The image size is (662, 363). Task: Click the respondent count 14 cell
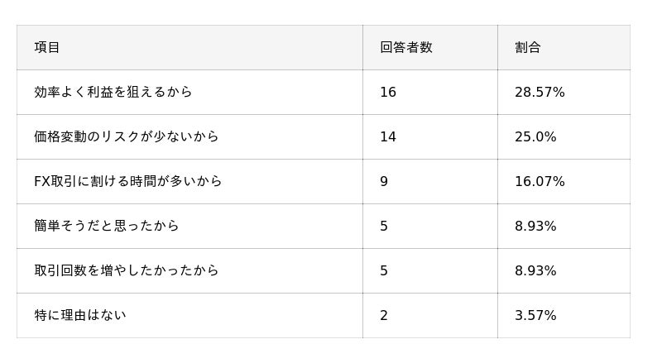click(388, 136)
